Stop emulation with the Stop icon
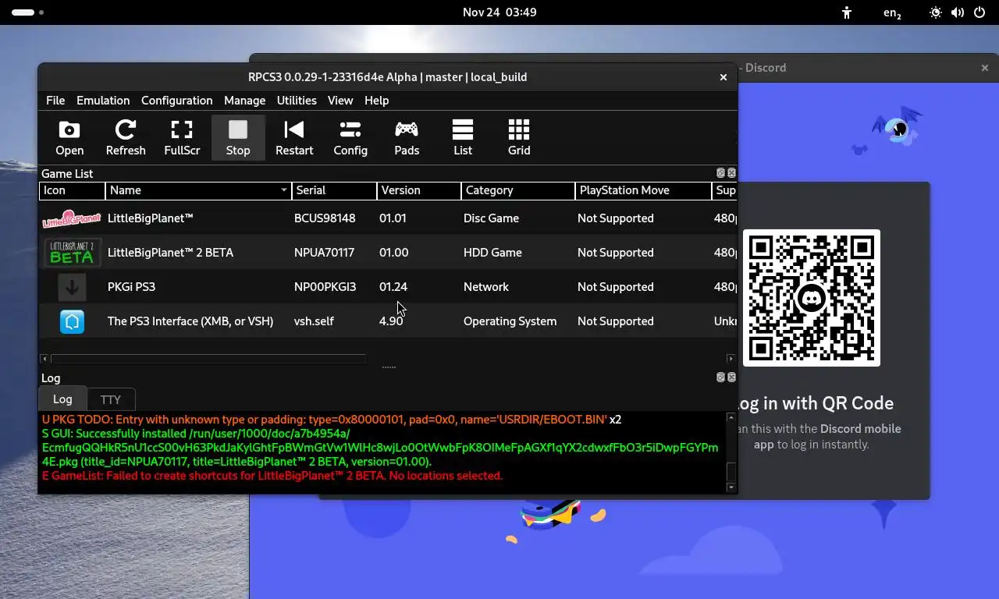The image size is (999, 599). click(x=238, y=138)
